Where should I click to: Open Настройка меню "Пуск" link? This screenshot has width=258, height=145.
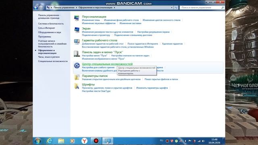95,56
